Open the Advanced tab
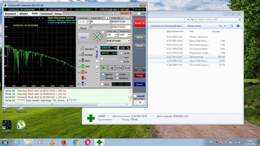260x146 pixels. 46,14
